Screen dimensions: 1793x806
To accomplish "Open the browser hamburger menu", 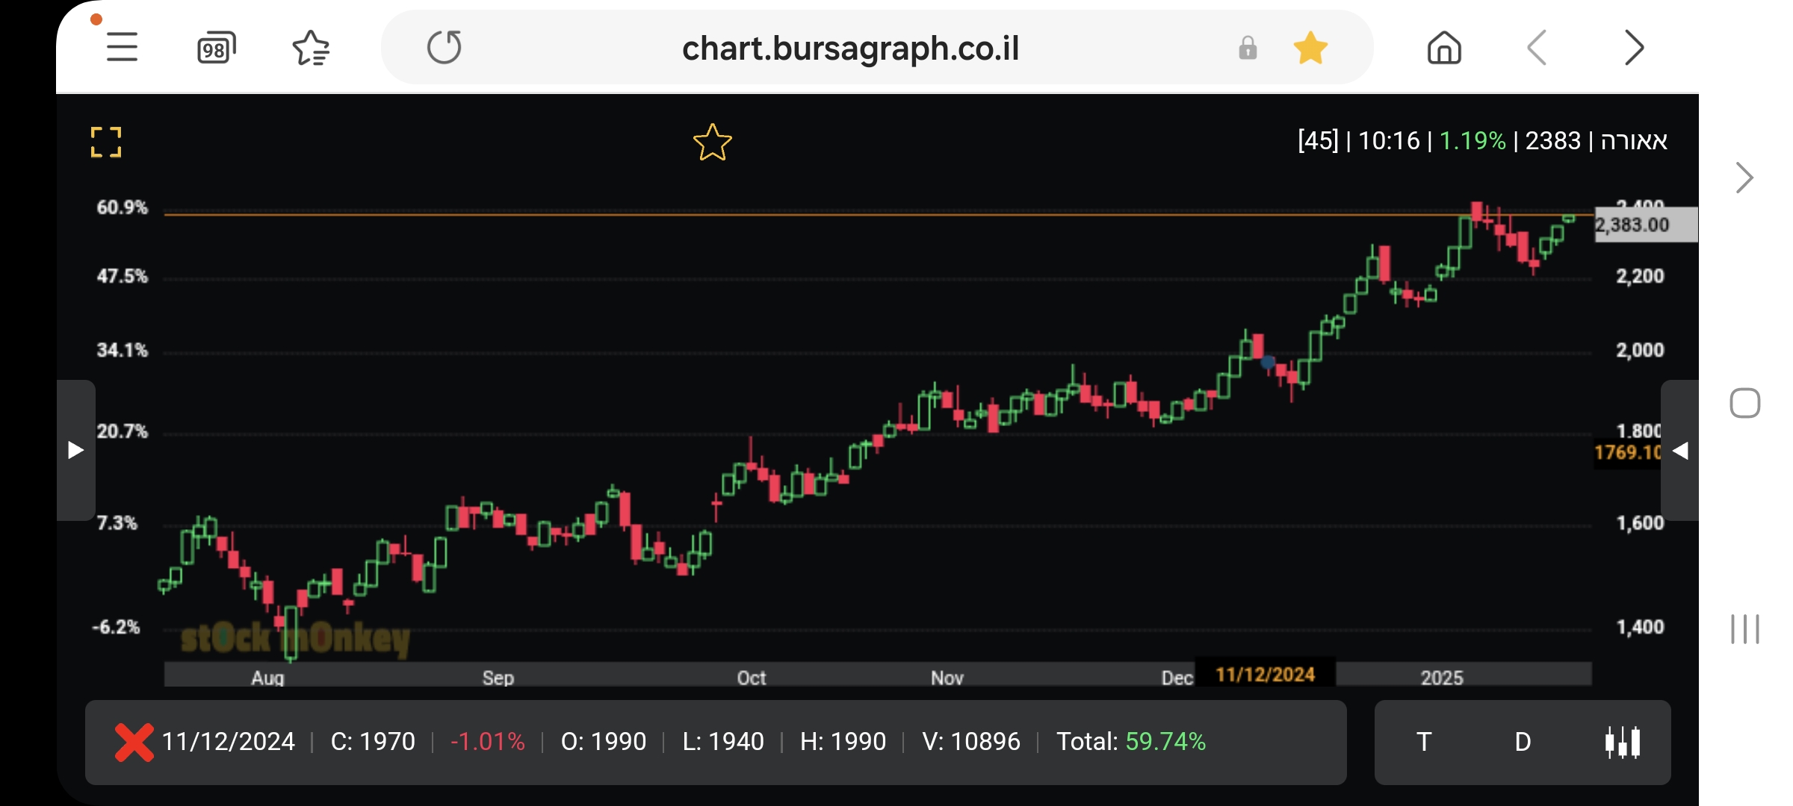I will (122, 48).
